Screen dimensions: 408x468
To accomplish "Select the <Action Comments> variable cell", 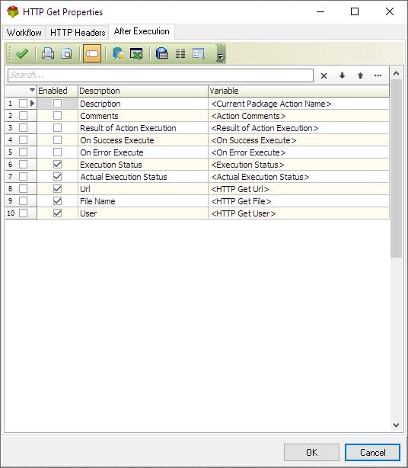I will pos(298,116).
